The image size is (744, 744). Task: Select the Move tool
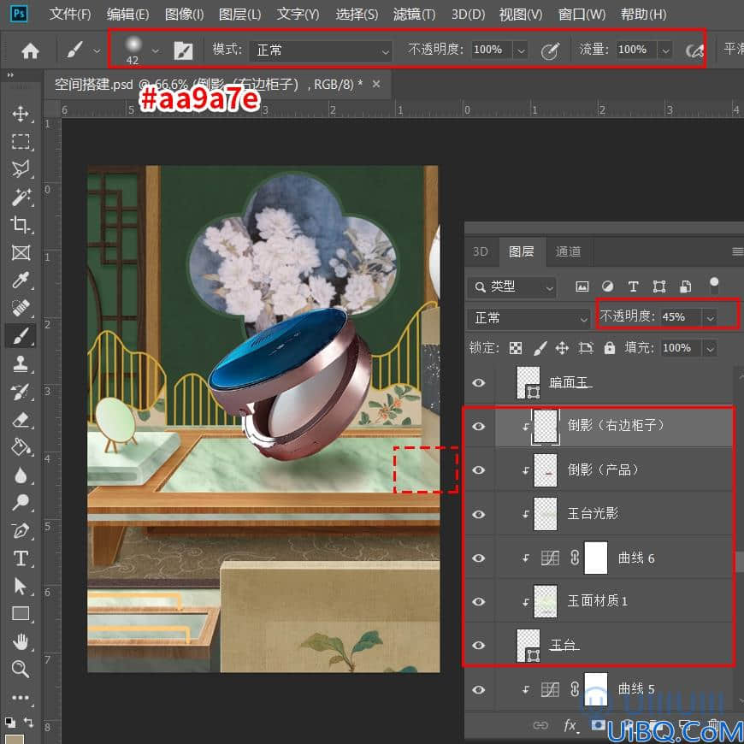tap(21, 114)
